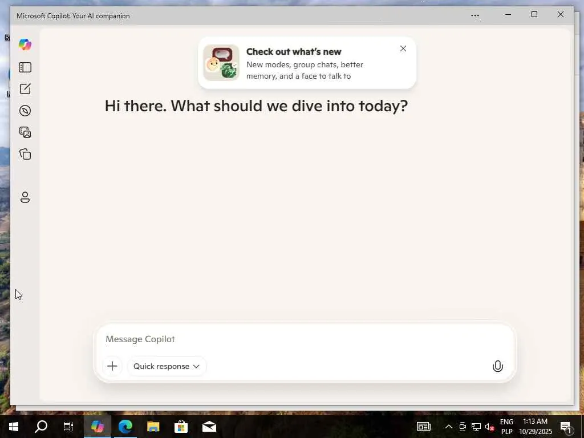Minimize the Copilot window
The image size is (584, 438).
(508, 15)
